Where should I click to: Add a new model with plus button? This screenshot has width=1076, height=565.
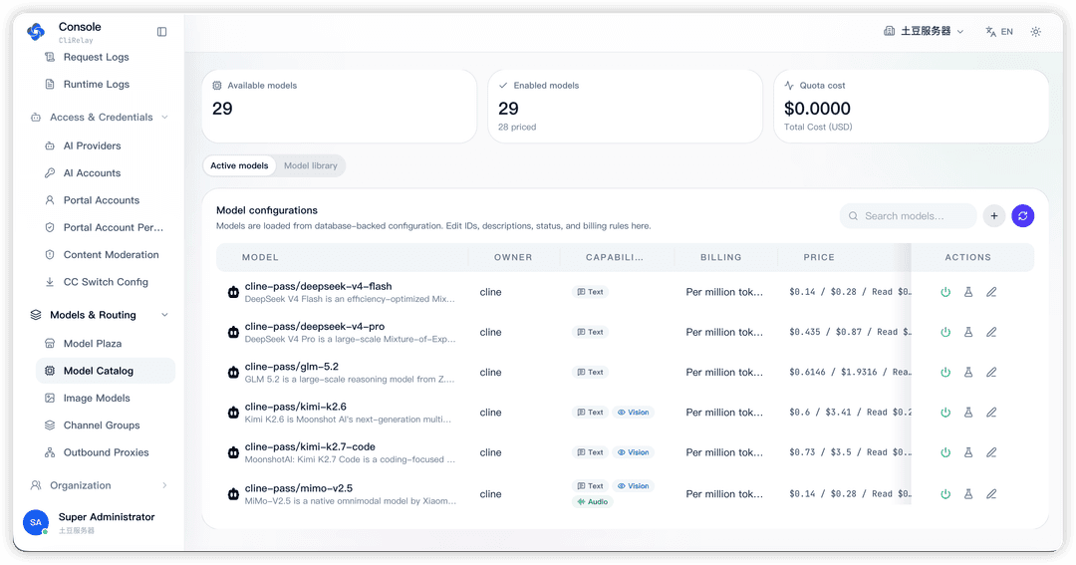(993, 215)
